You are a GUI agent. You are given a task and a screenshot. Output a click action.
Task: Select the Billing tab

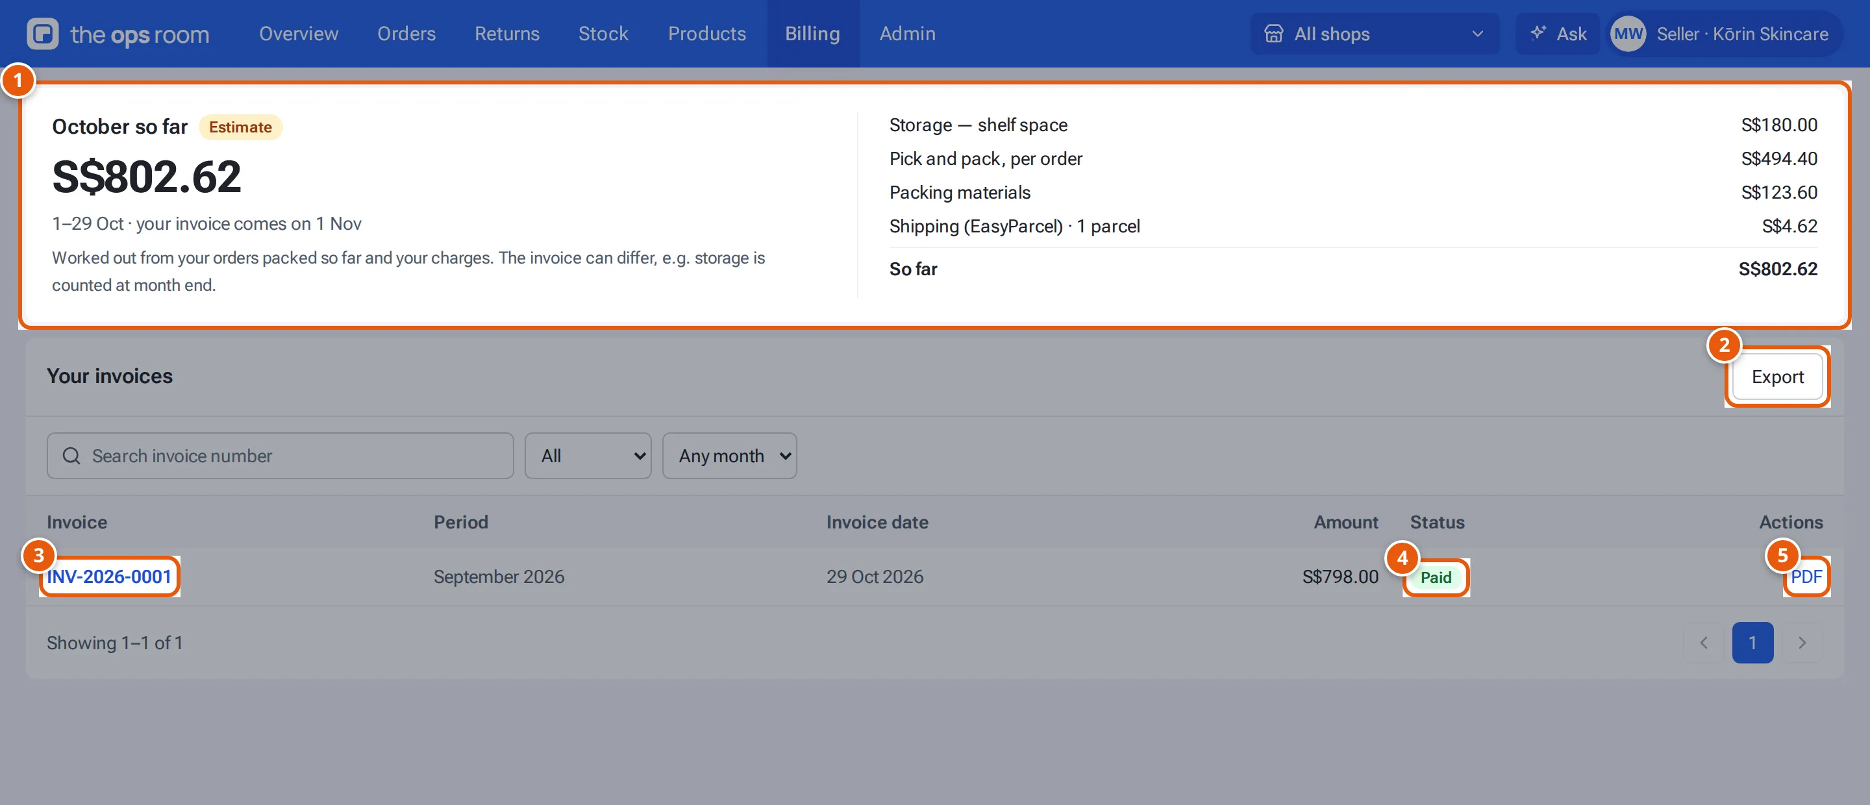[812, 33]
